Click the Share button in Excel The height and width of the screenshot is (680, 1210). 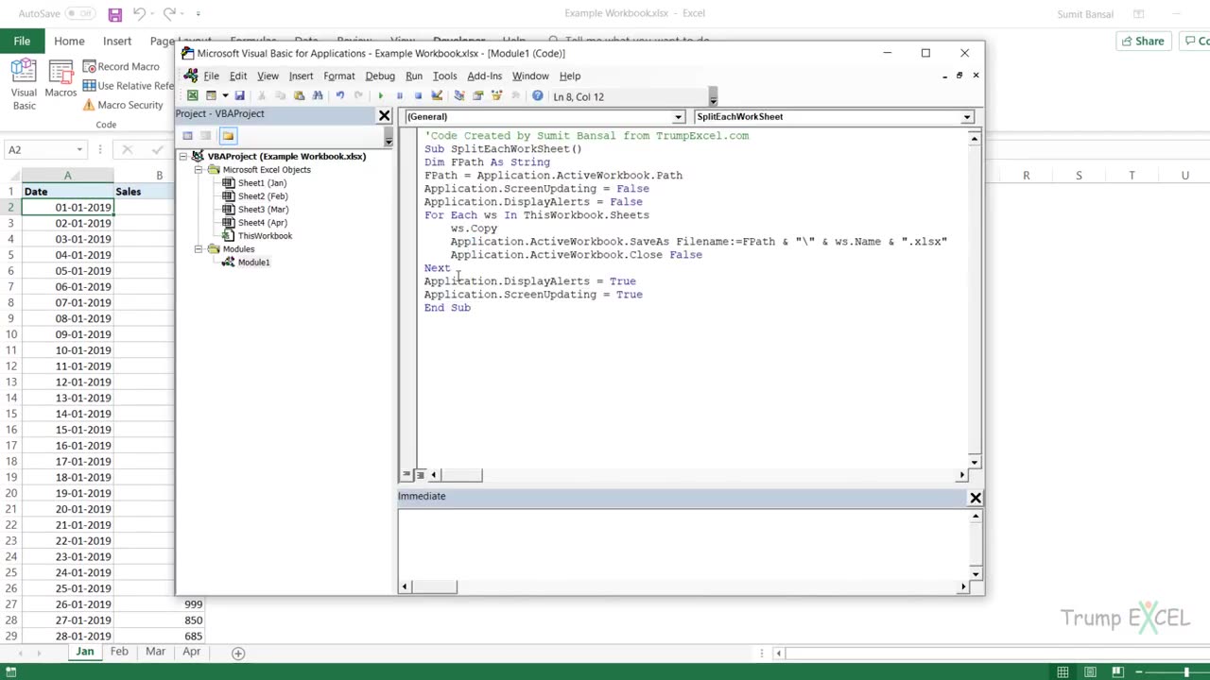pos(1142,41)
